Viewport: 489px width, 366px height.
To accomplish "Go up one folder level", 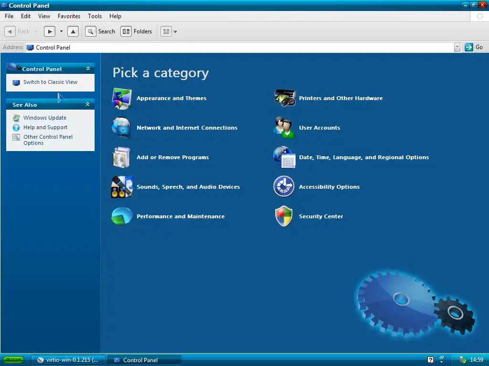I will pyautogui.click(x=73, y=31).
